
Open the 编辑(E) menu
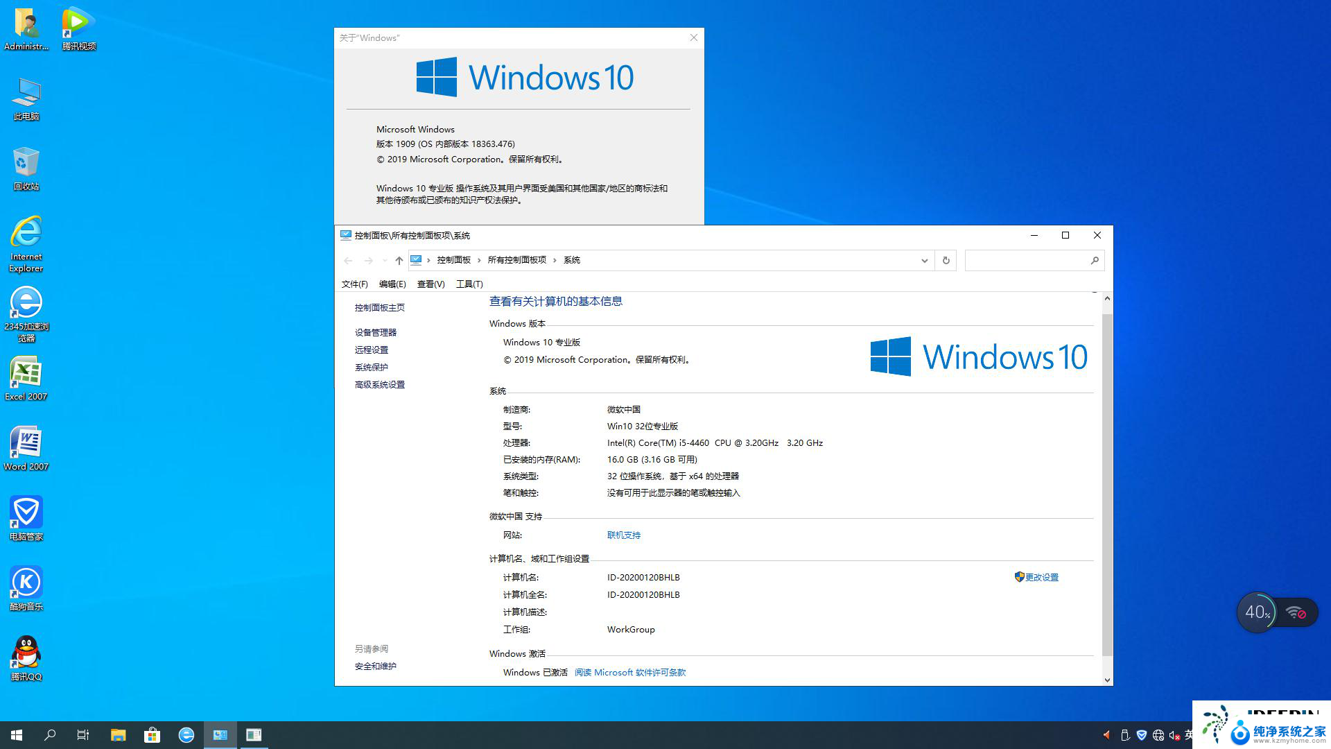click(x=392, y=284)
